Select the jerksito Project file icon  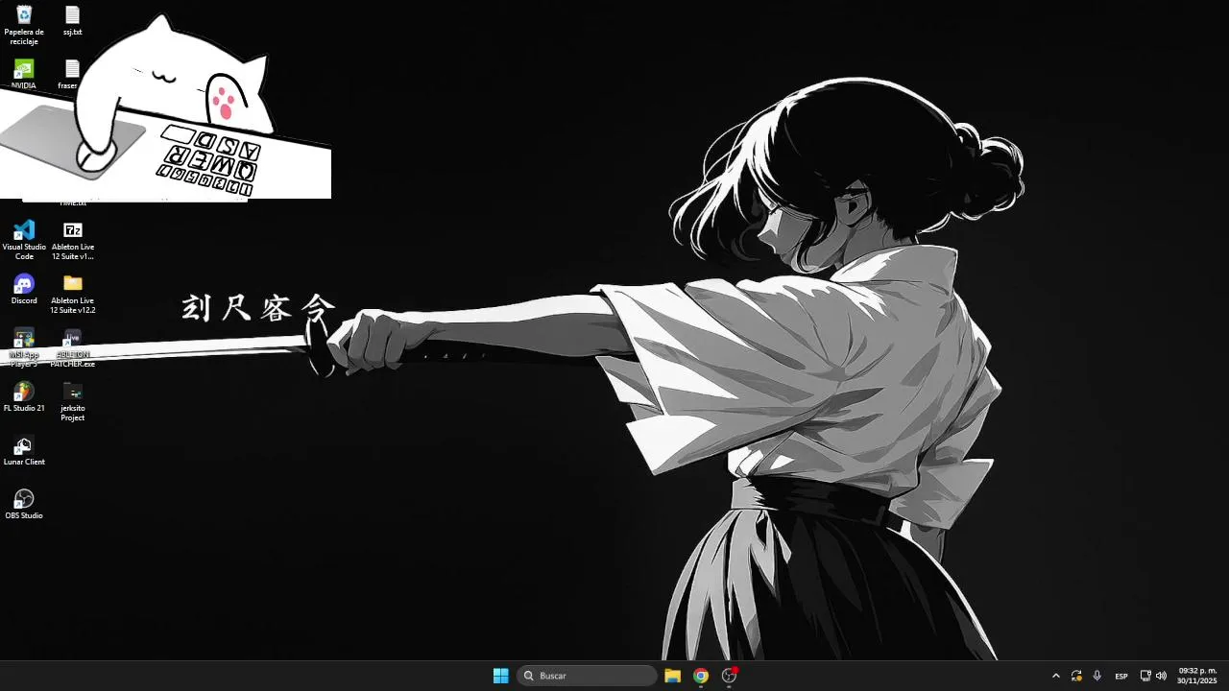pos(73,401)
